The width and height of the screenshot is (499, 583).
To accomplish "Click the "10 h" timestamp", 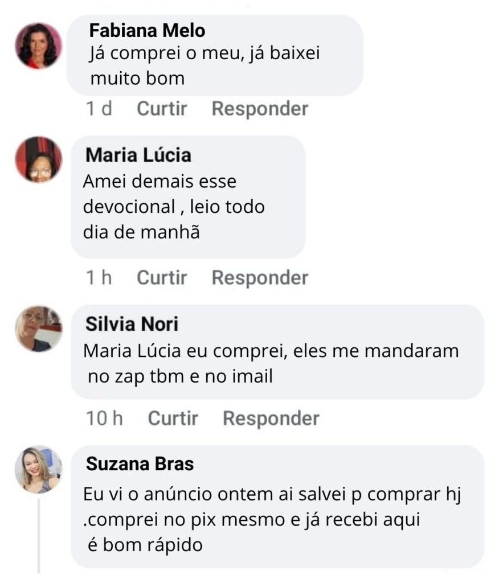I will click(104, 418).
